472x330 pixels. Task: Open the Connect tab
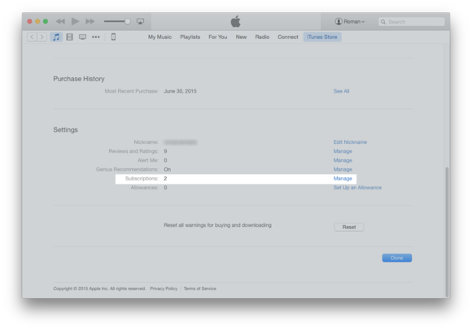tap(288, 37)
